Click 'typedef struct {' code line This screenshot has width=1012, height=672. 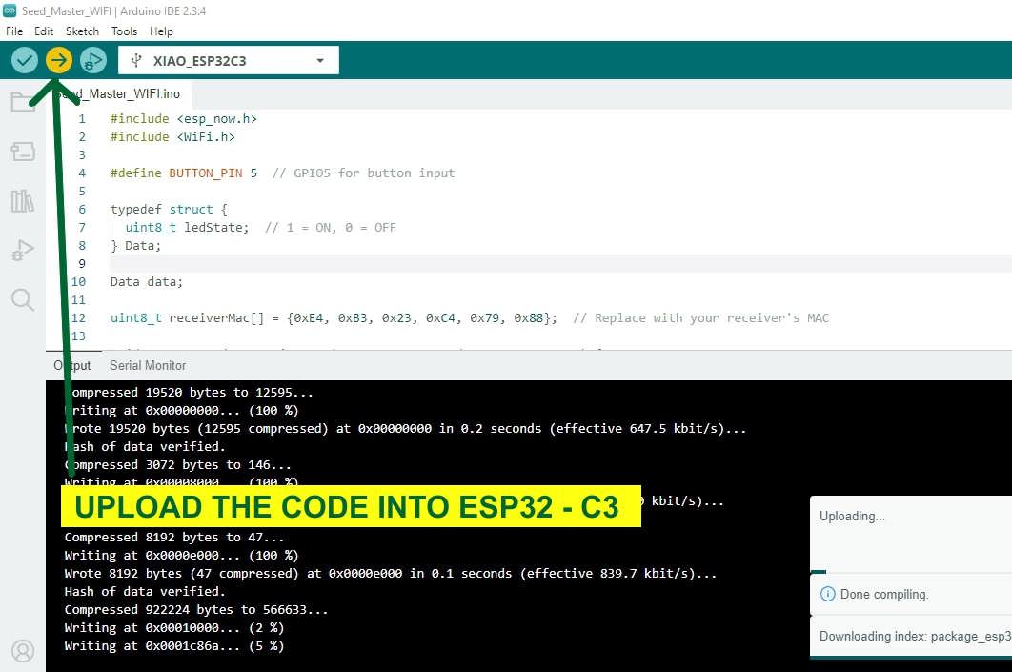click(x=169, y=209)
